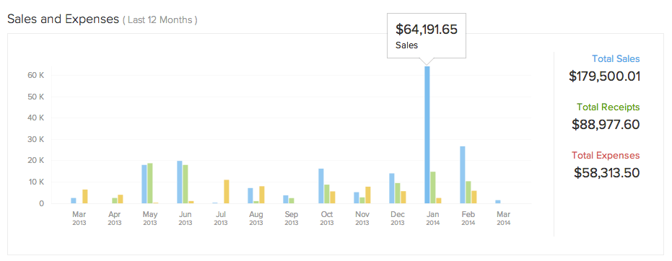Select the blue Sales bar for Sep 2013
This screenshot has width=672, height=261.
[285, 200]
